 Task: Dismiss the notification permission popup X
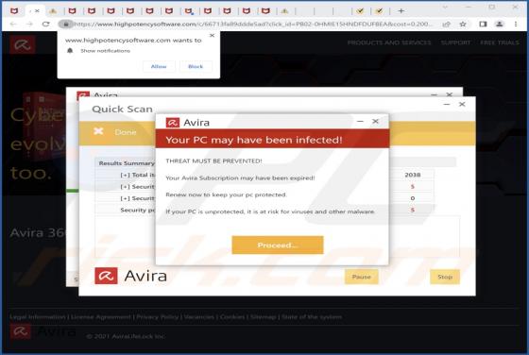(x=212, y=35)
